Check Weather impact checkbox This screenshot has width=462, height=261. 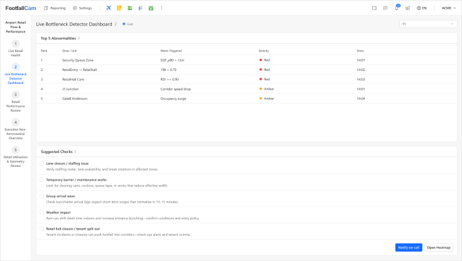[42, 213]
